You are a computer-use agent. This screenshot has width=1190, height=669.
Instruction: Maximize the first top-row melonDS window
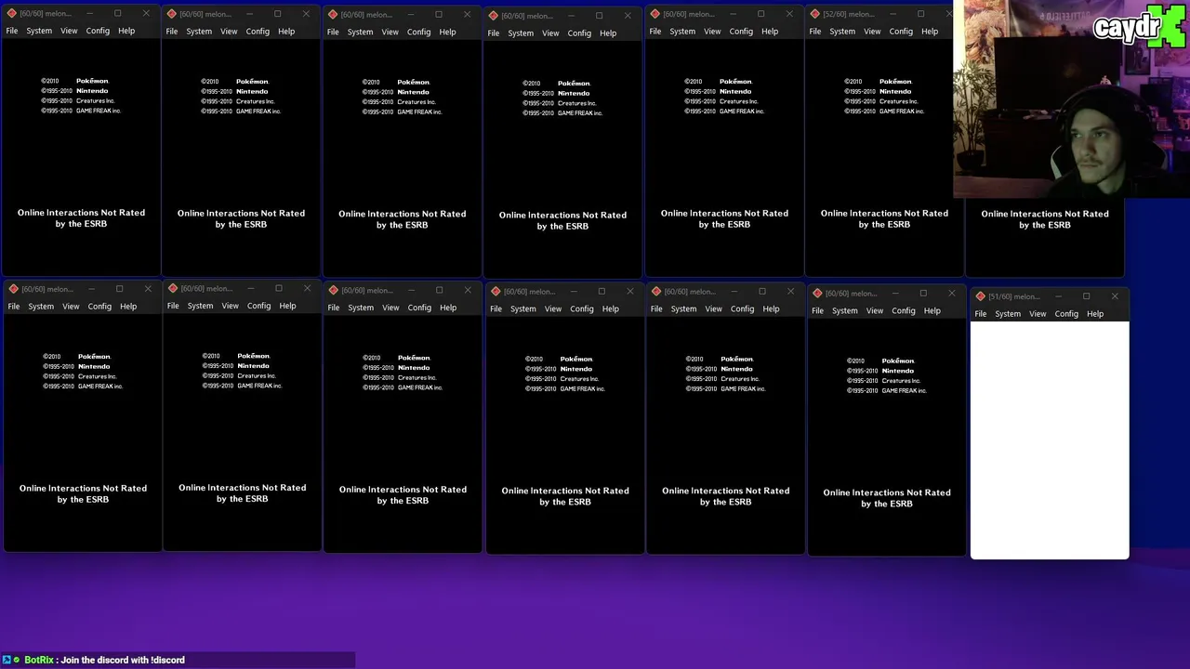click(x=117, y=13)
